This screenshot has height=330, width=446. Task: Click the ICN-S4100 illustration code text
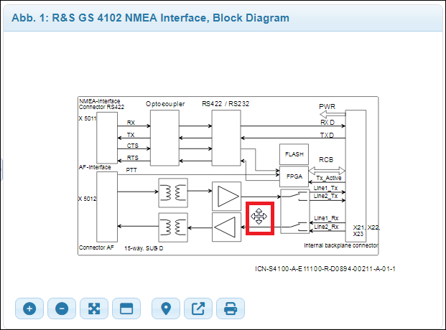point(325,268)
